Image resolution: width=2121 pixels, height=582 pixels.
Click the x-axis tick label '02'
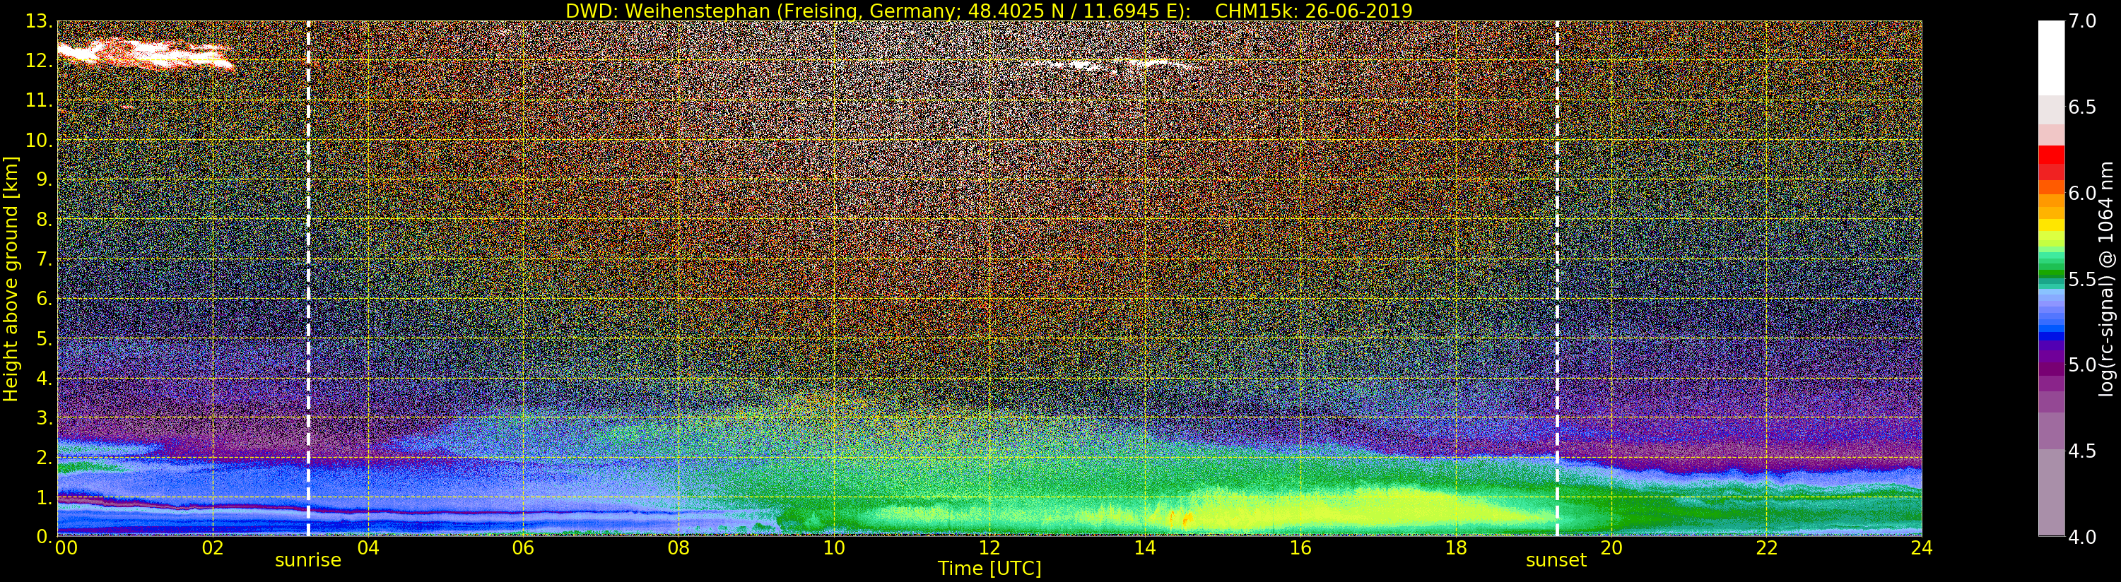[x=213, y=547]
